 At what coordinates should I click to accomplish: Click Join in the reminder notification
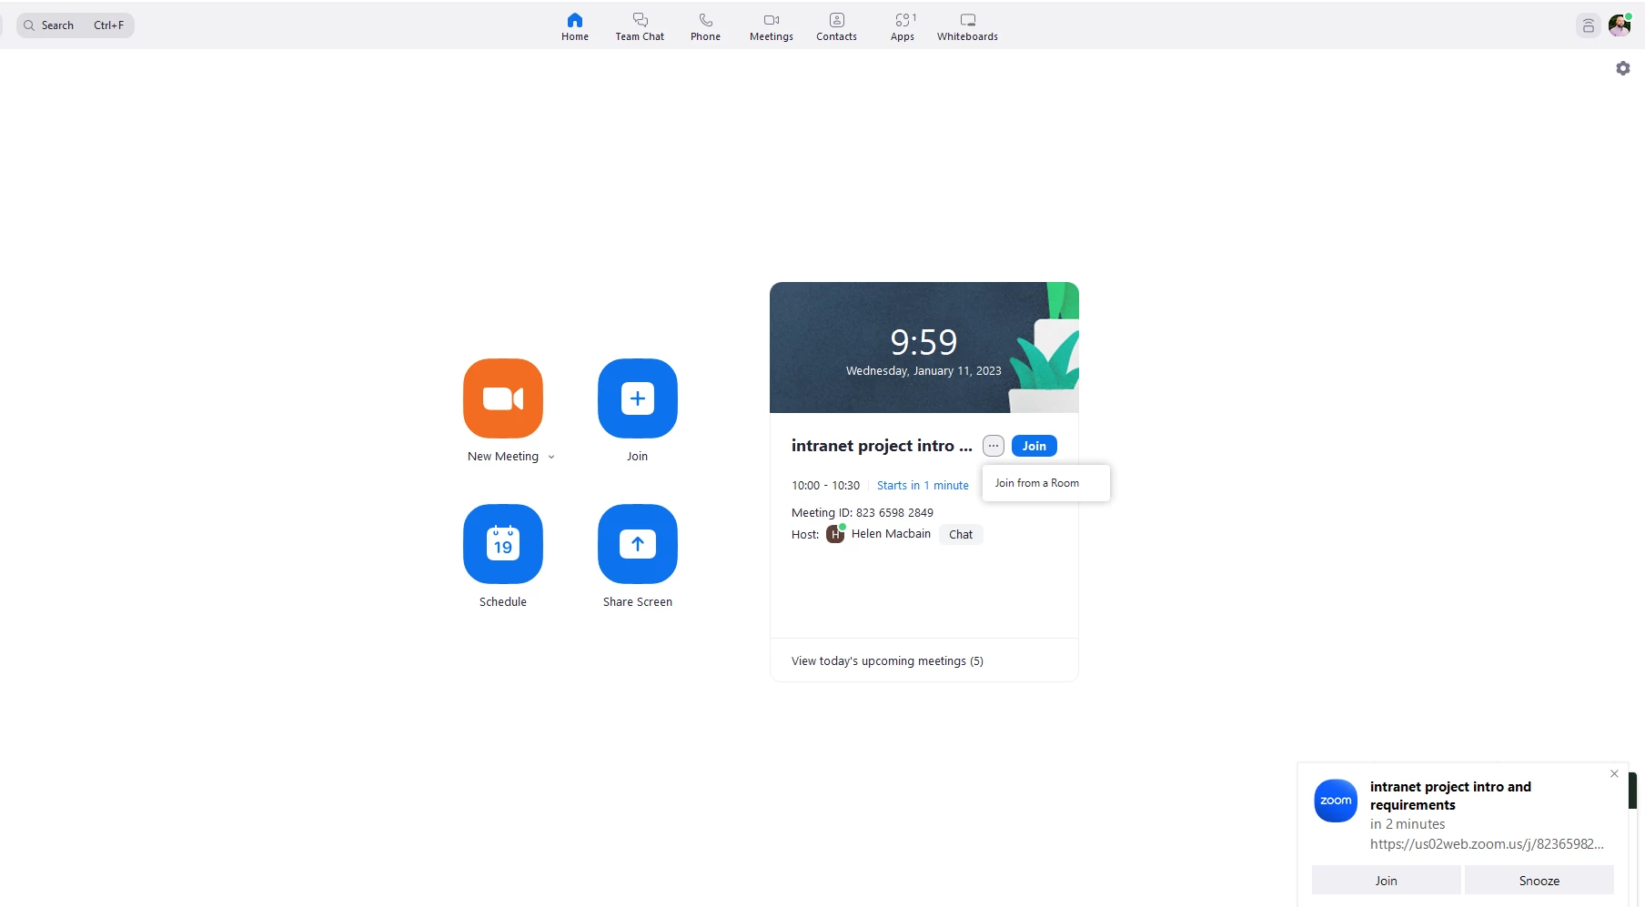click(x=1386, y=881)
